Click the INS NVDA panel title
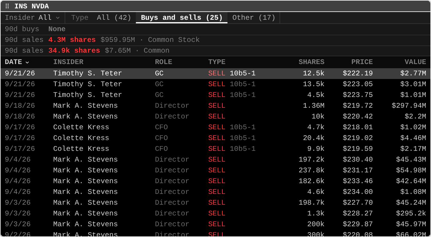The height and width of the screenshot is (237, 431). pyautogui.click(x=31, y=6)
